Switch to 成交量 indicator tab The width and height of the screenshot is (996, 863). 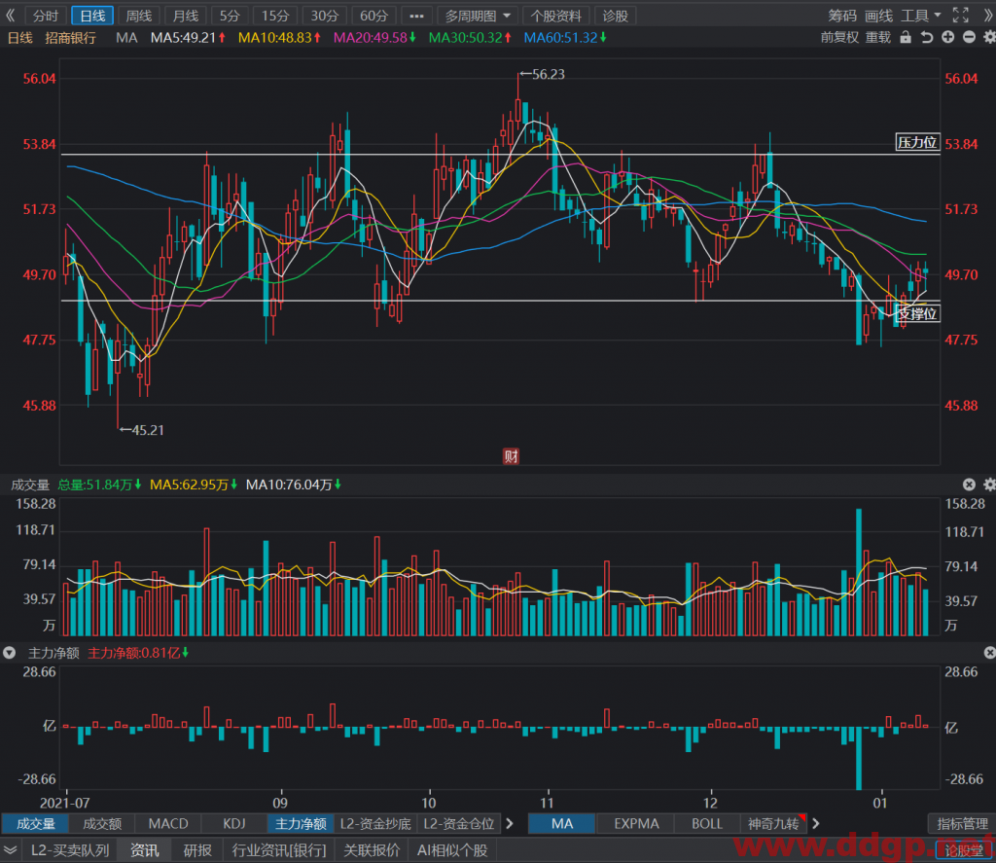pos(36,824)
